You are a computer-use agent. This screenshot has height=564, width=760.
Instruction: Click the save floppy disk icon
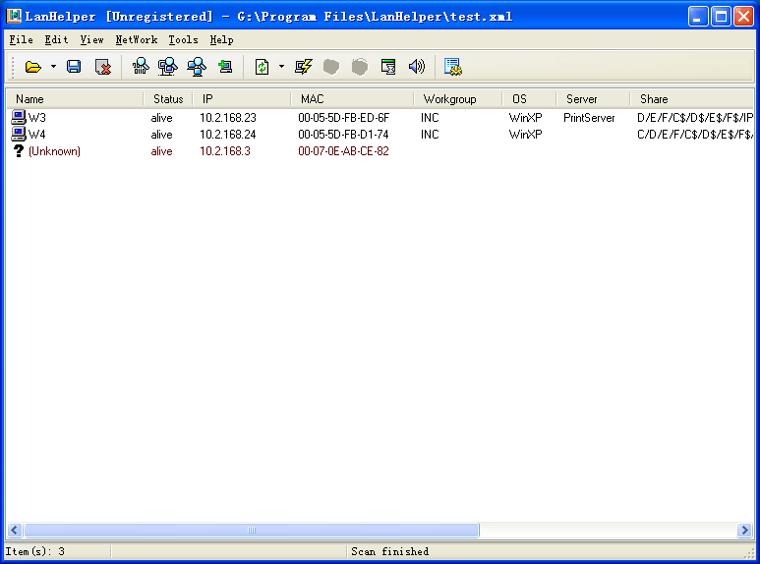point(74,67)
